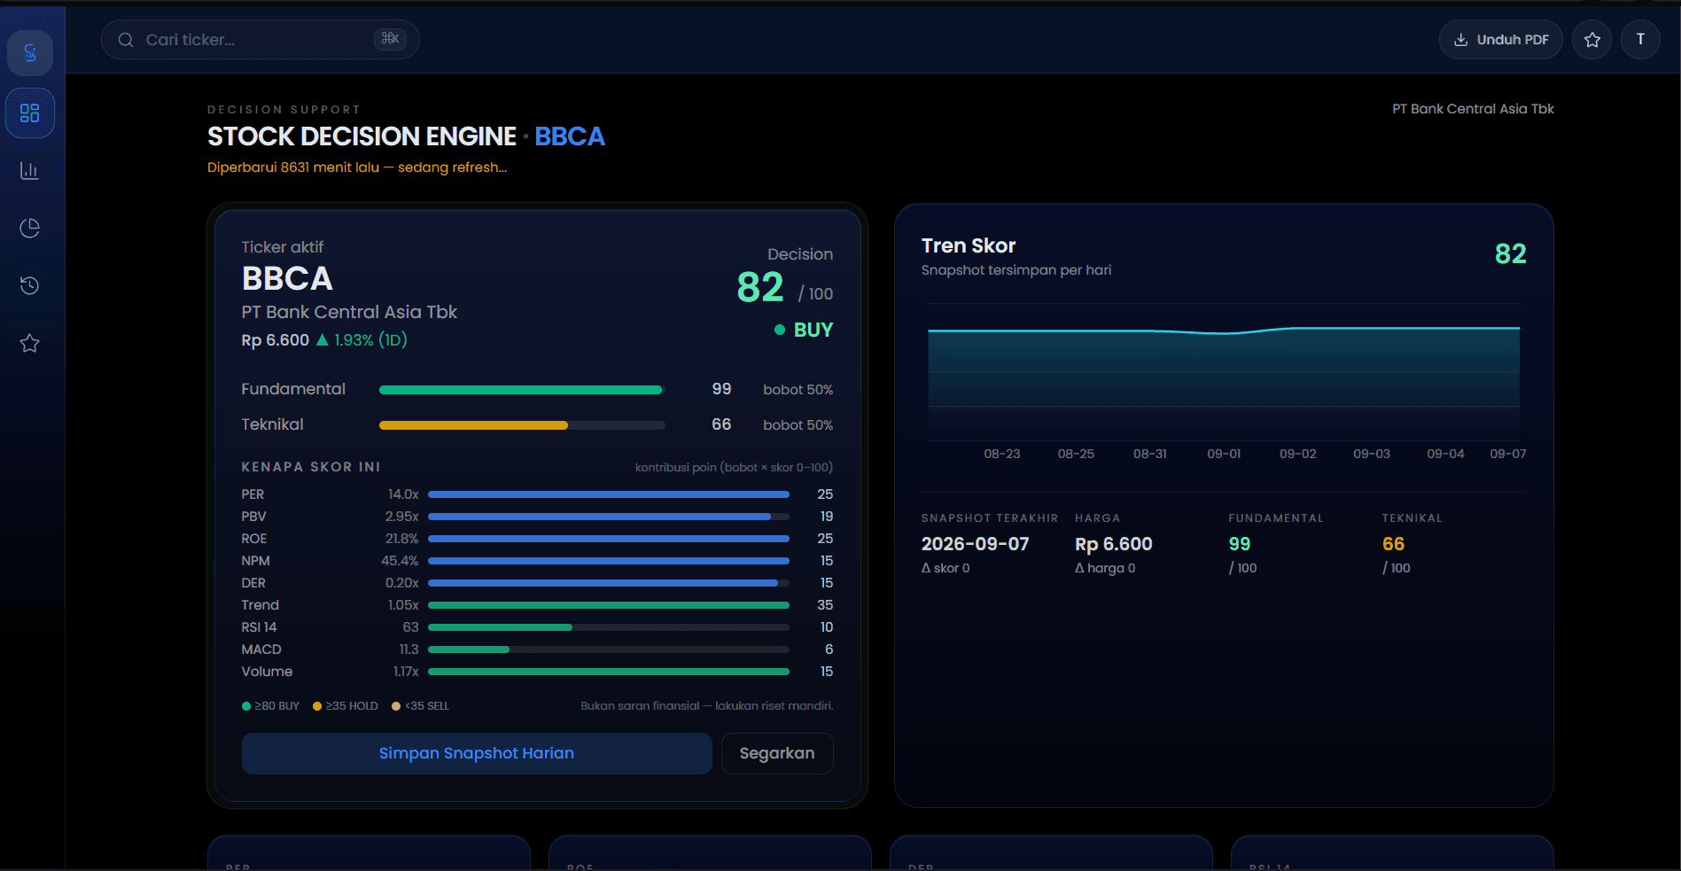The height and width of the screenshot is (871, 1681).
Task: Click the MACD contribution bar
Action: (x=609, y=649)
